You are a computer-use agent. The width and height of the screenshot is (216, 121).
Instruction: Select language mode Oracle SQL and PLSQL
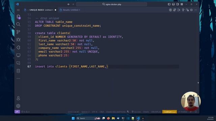[x=116, y=112]
